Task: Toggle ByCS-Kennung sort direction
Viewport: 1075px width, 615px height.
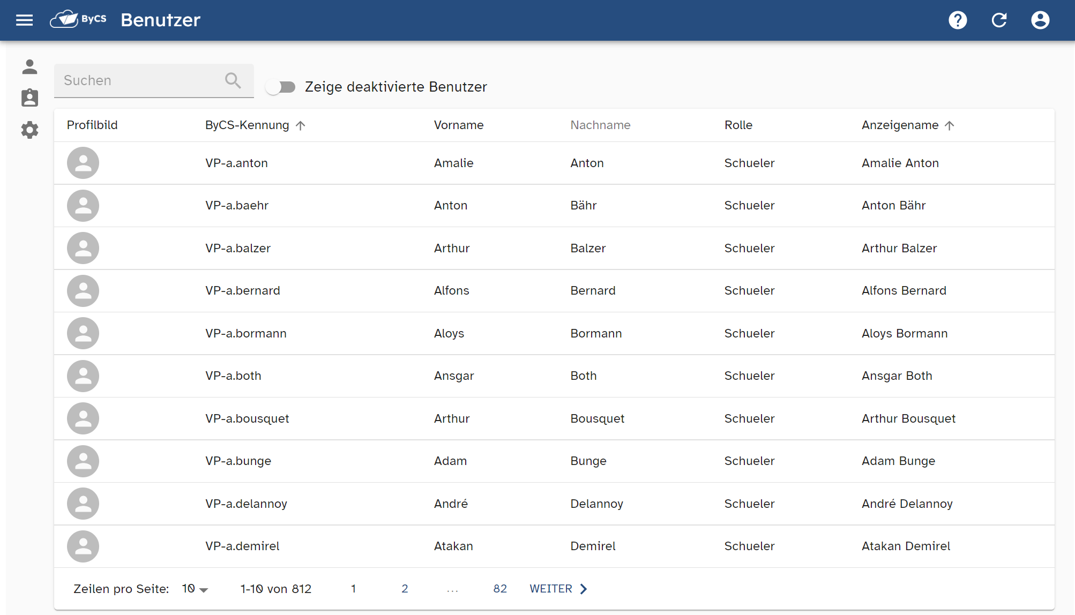Action: click(301, 125)
